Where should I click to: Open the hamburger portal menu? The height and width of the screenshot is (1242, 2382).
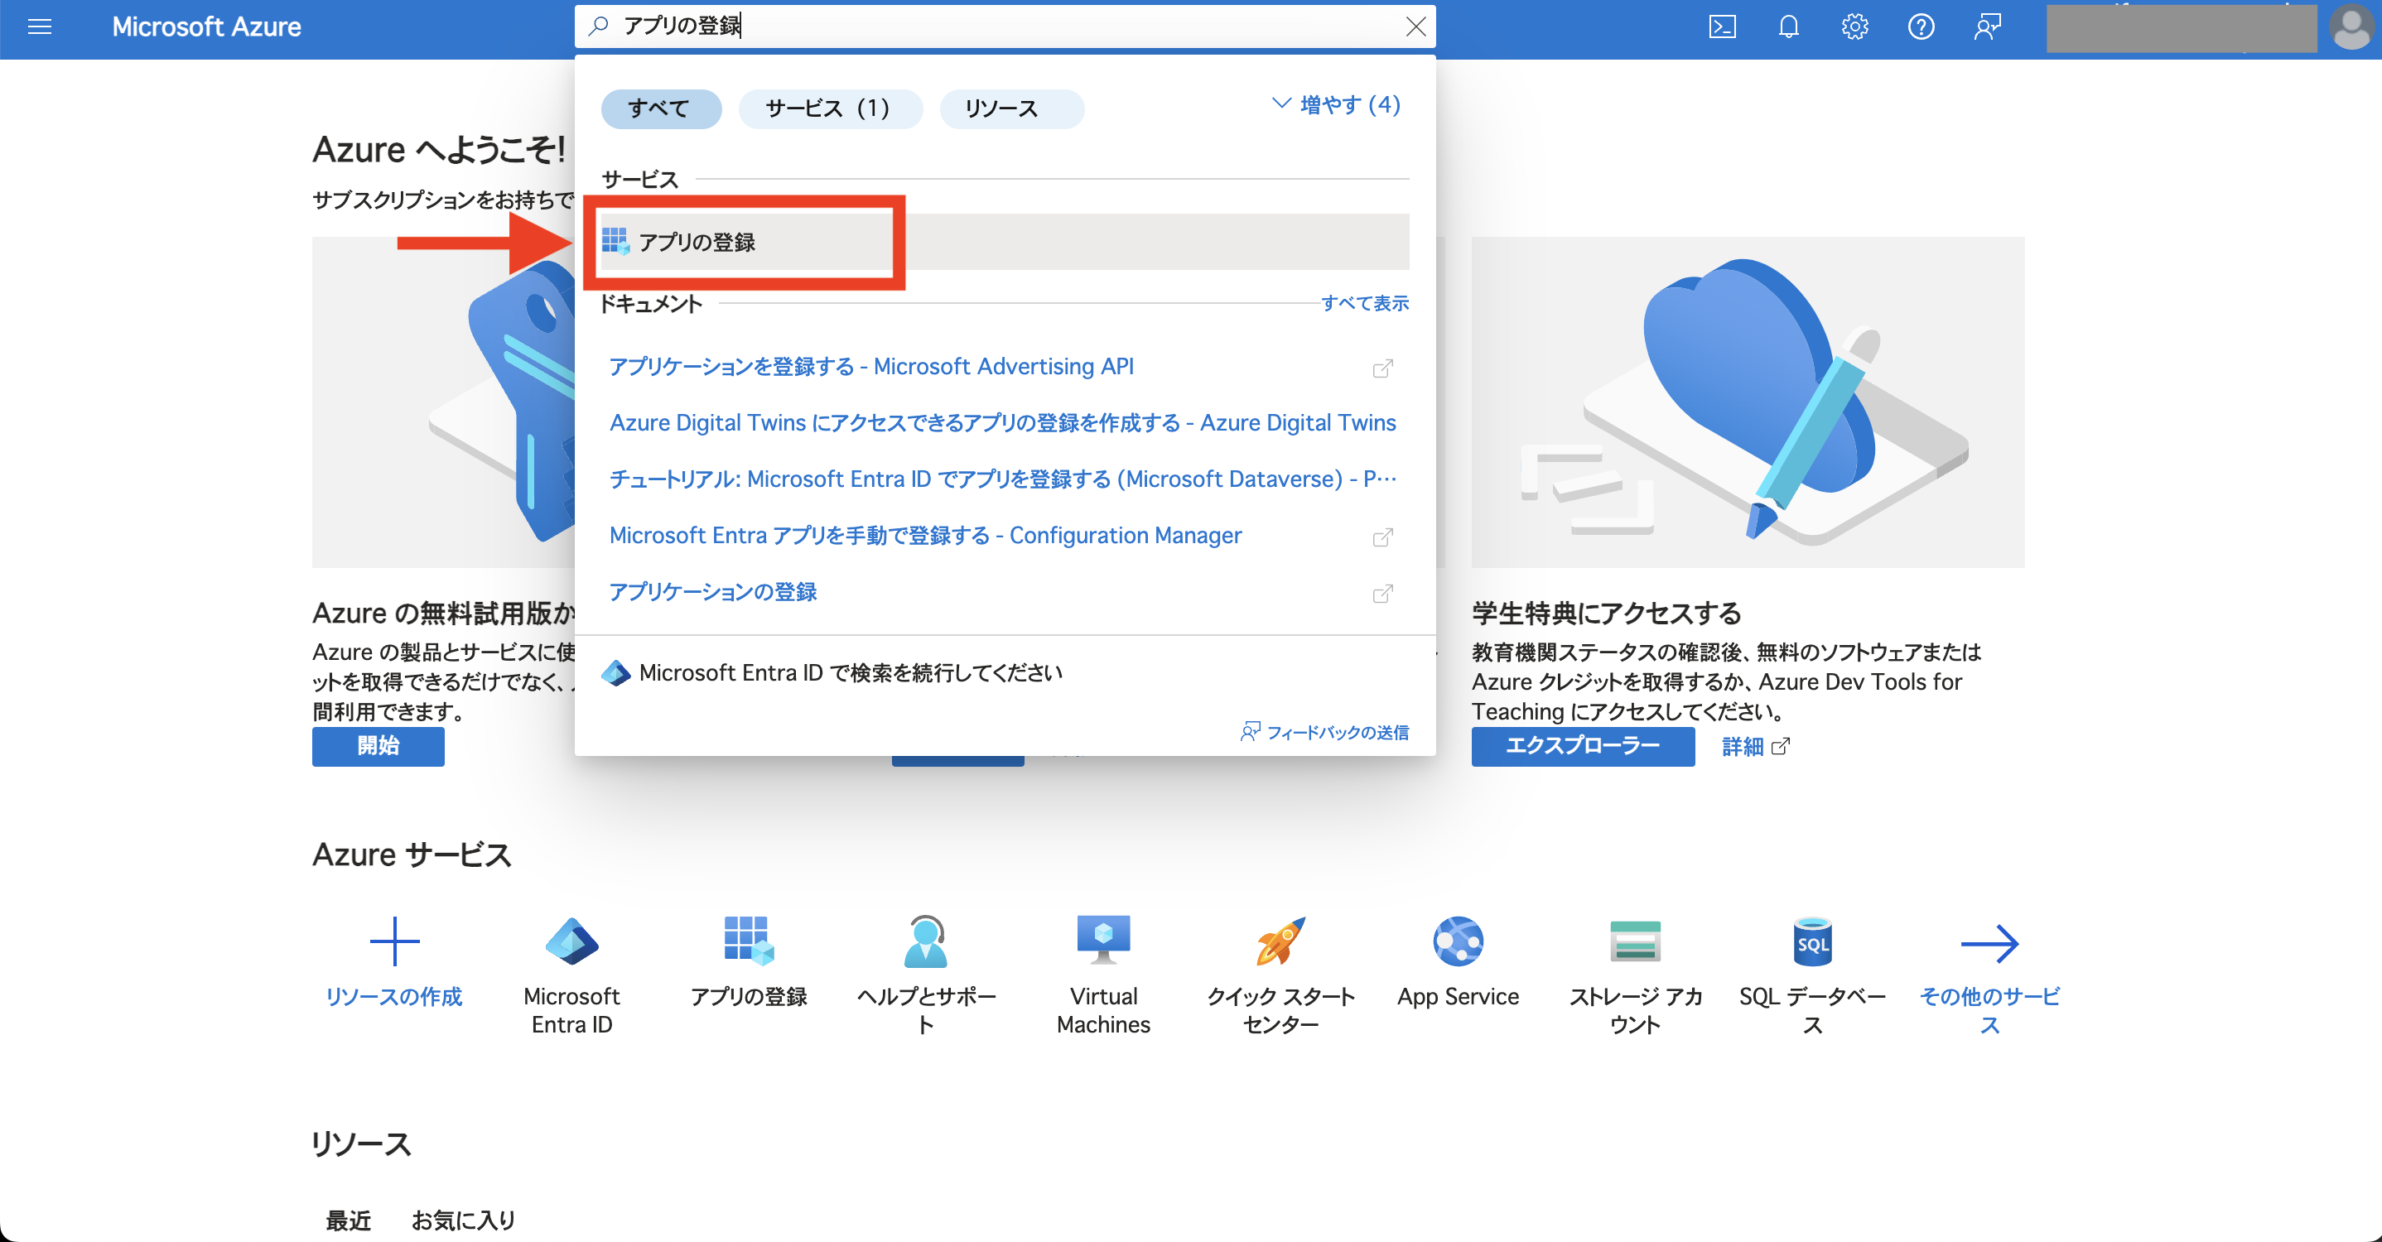coord(40,26)
